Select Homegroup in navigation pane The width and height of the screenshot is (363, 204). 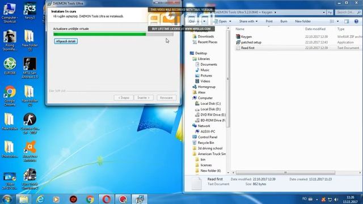[x=206, y=87]
